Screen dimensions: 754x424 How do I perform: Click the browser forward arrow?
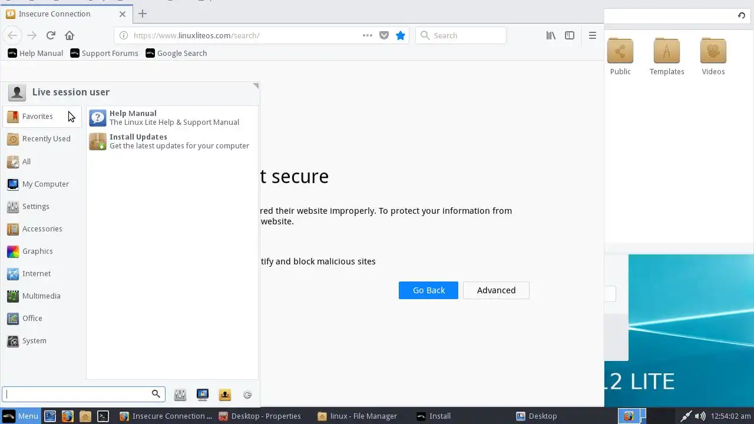pyautogui.click(x=32, y=35)
